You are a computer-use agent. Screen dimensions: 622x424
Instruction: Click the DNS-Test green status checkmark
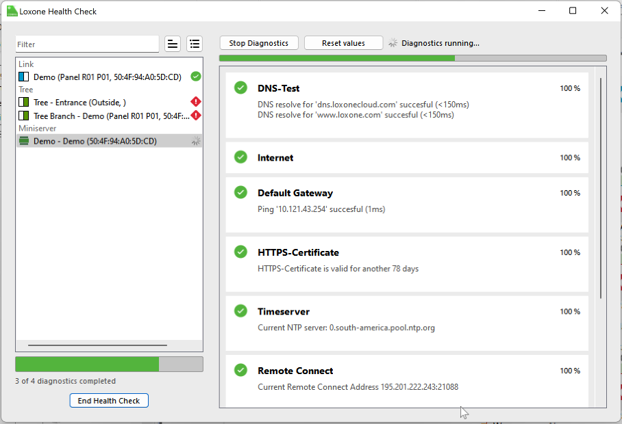click(x=240, y=88)
